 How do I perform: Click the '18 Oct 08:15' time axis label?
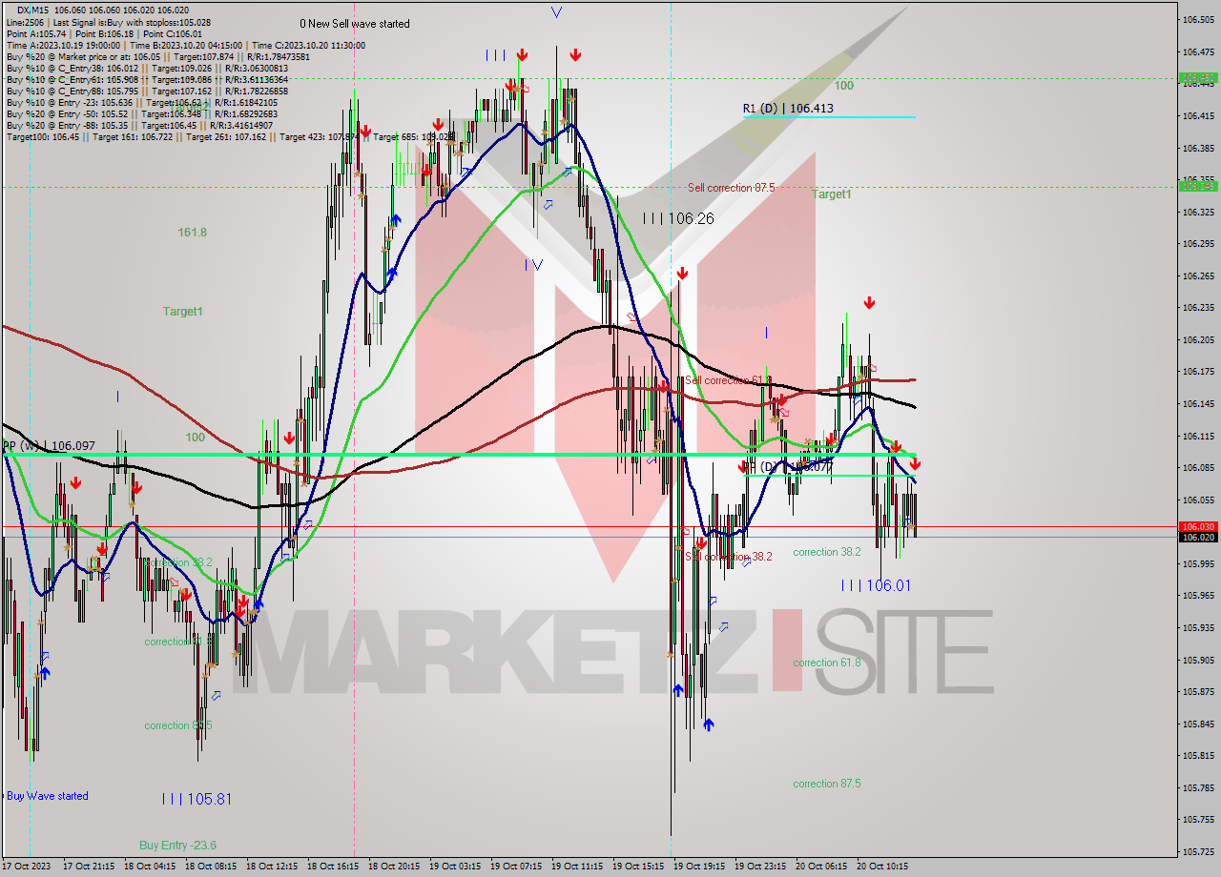click(x=211, y=867)
